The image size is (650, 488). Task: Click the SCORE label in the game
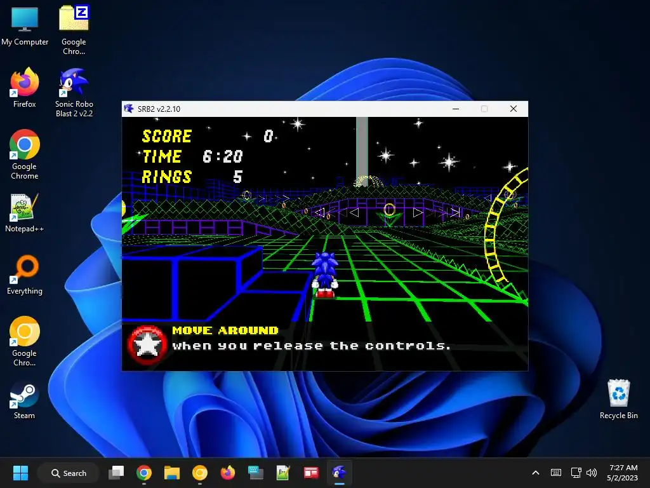pyautogui.click(x=167, y=137)
